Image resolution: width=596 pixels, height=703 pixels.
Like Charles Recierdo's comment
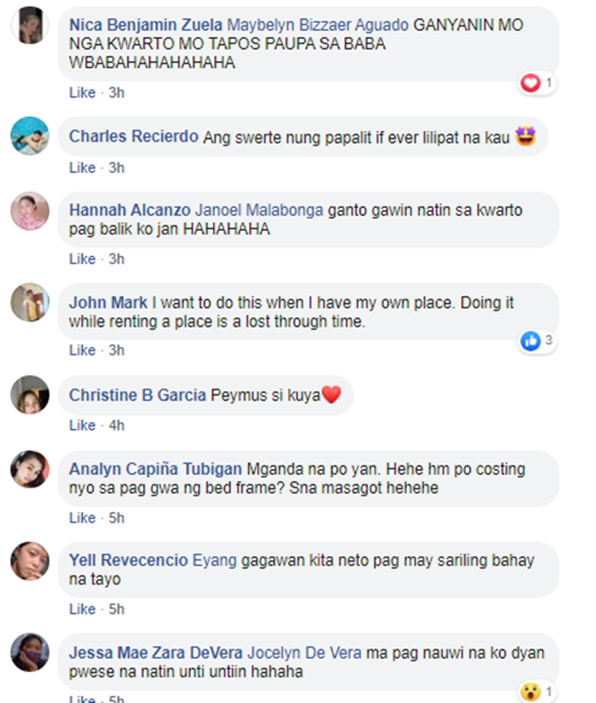point(83,168)
